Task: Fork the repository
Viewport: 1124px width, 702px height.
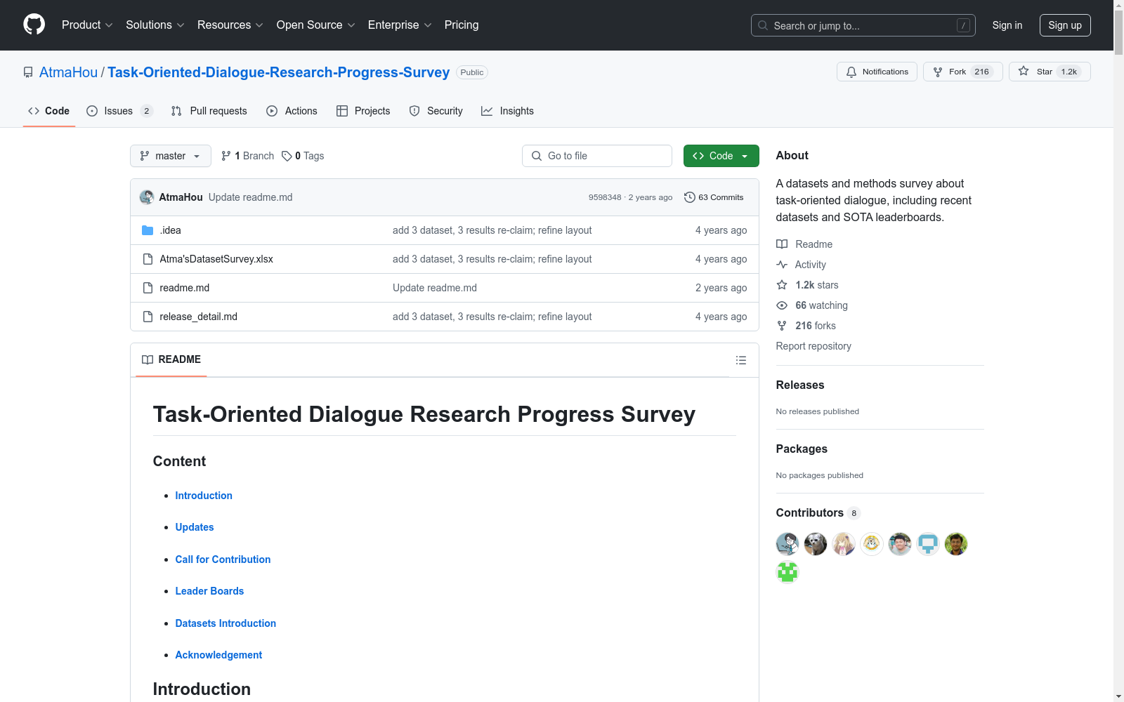Action: (962, 72)
